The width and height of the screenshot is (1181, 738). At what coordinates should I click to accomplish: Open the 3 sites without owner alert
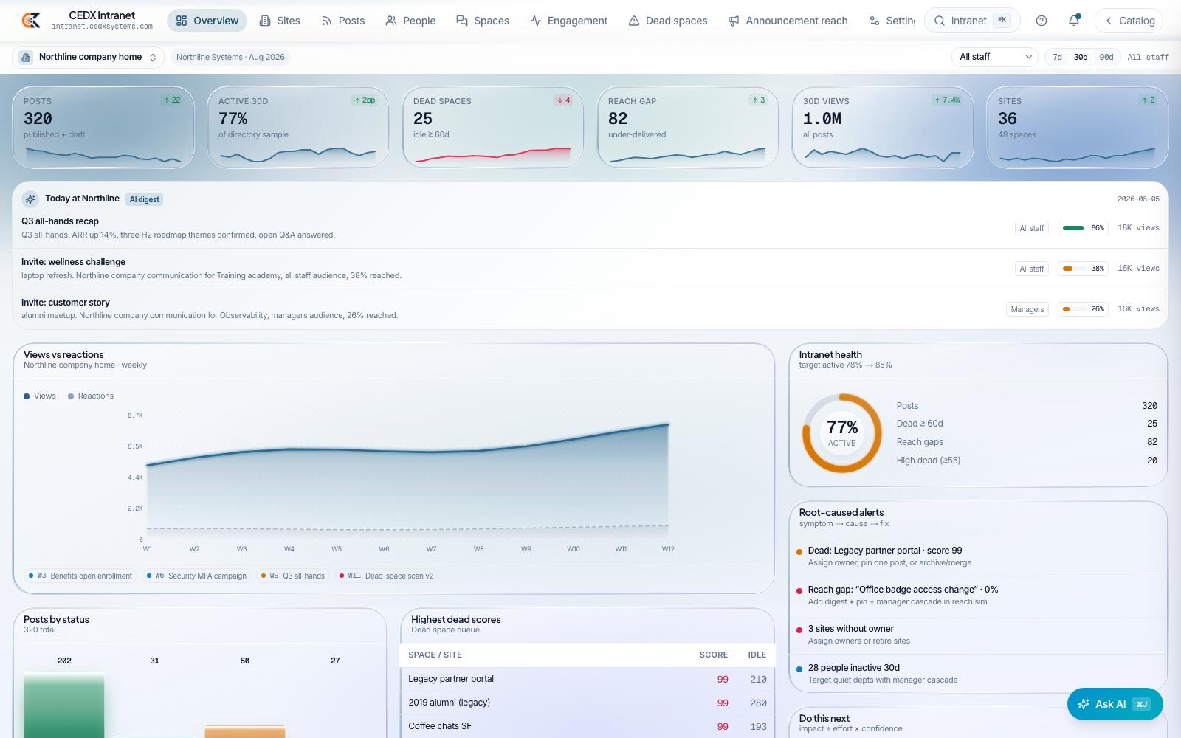(978, 635)
